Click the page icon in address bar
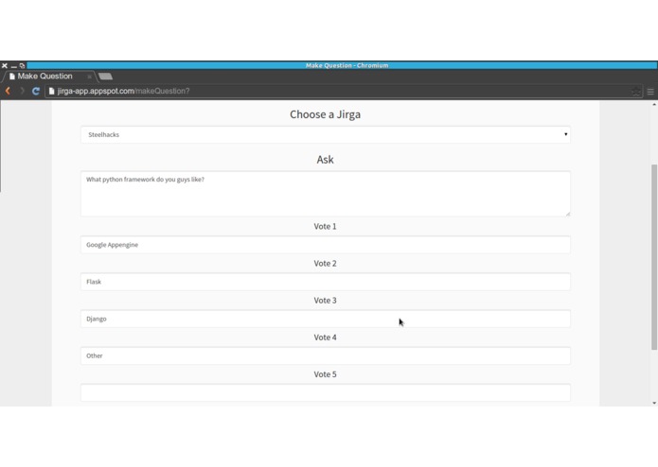The height and width of the screenshot is (467, 658). (x=52, y=91)
